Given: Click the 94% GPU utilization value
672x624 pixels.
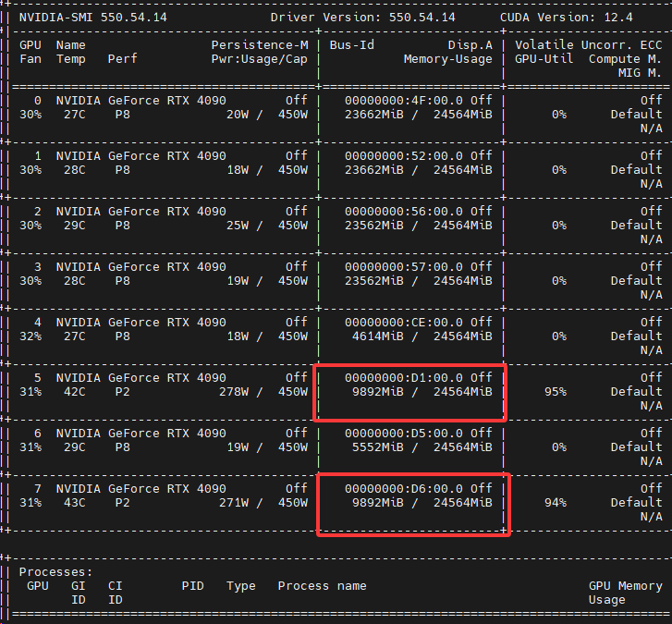Looking at the screenshot, I should pyautogui.click(x=556, y=503).
